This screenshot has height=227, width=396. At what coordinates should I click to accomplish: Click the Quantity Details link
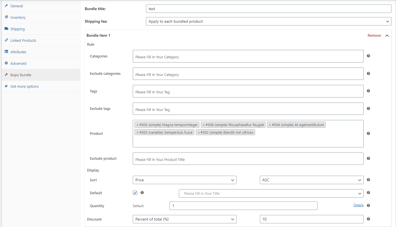click(359, 205)
